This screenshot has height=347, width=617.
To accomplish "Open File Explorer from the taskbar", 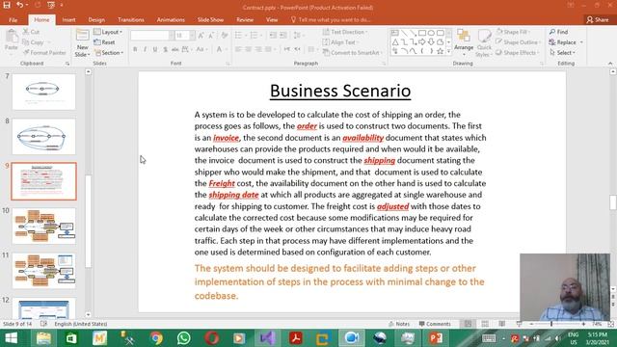I will coord(43,338).
